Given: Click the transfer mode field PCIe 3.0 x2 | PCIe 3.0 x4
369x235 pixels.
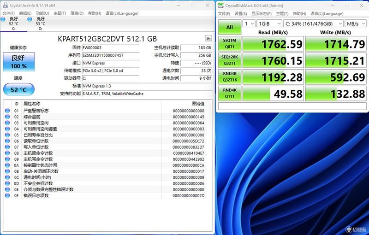Looking at the screenshot, I should tap(110, 71).
